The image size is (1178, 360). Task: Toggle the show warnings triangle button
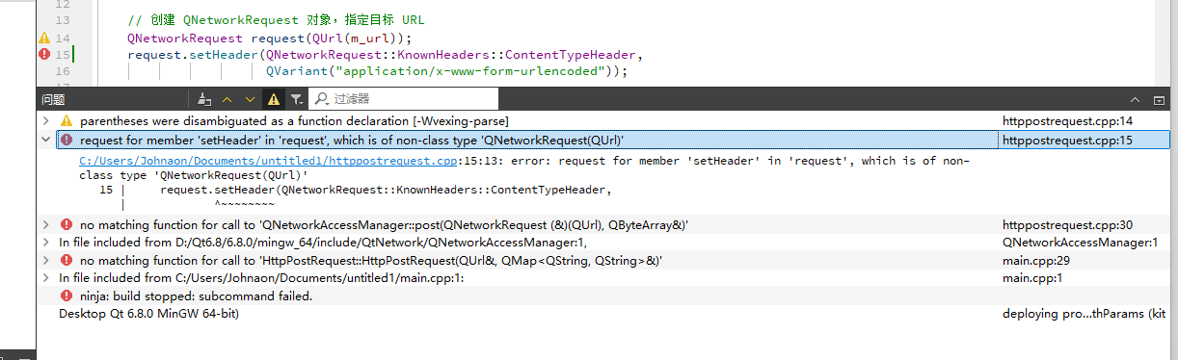[274, 98]
